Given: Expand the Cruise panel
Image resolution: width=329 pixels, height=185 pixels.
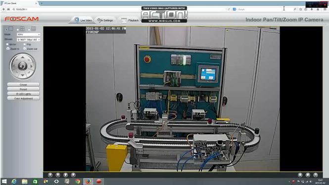Looking at the screenshot, I should tap(23, 84).
